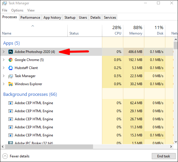Expand the Task Manager app row

(4, 76)
